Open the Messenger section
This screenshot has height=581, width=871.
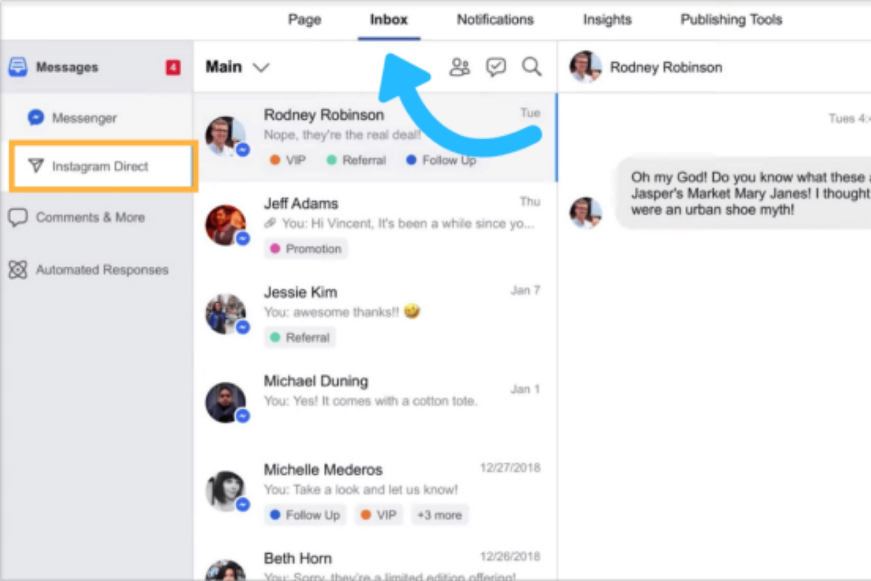coord(97,118)
